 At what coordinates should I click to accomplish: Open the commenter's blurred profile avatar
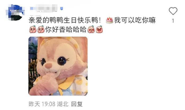15,12
